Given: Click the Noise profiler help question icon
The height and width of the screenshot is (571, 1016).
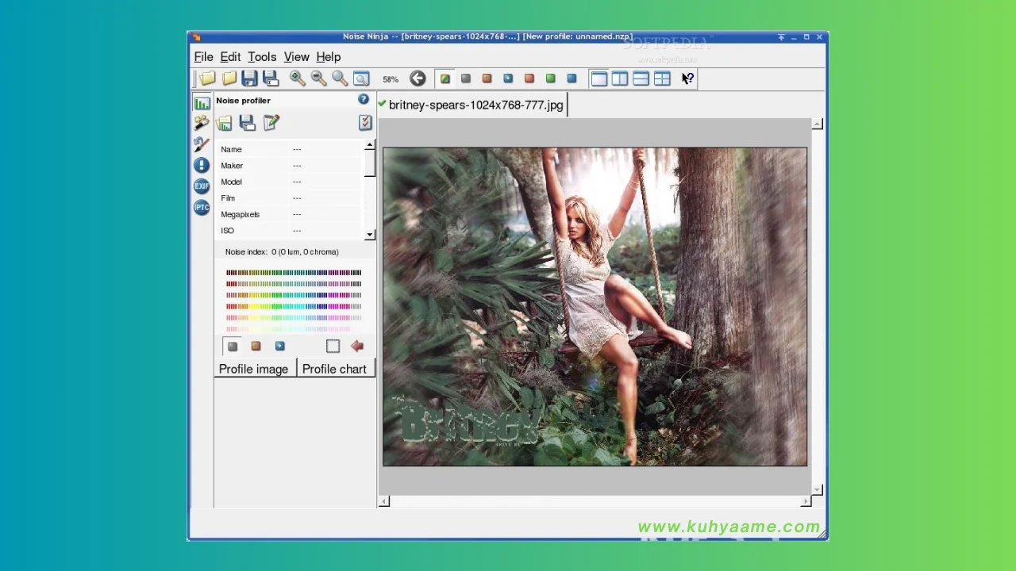Looking at the screenshot, I should [364, 99].
